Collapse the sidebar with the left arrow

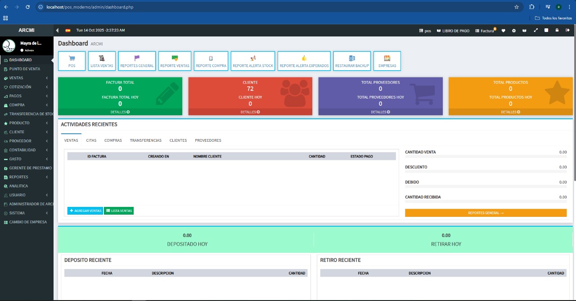tap(57, 31)
